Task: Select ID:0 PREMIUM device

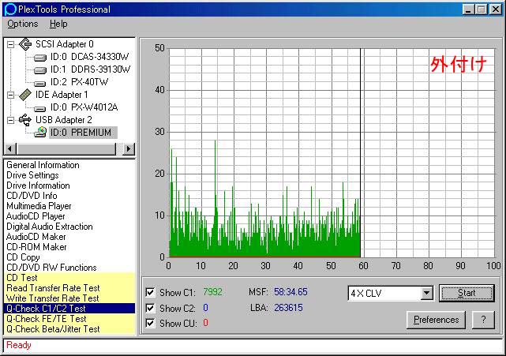Action: coord(83,133)
